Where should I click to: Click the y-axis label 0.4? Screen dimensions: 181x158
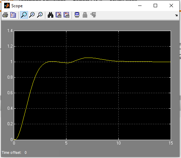[x=10, y=108]
